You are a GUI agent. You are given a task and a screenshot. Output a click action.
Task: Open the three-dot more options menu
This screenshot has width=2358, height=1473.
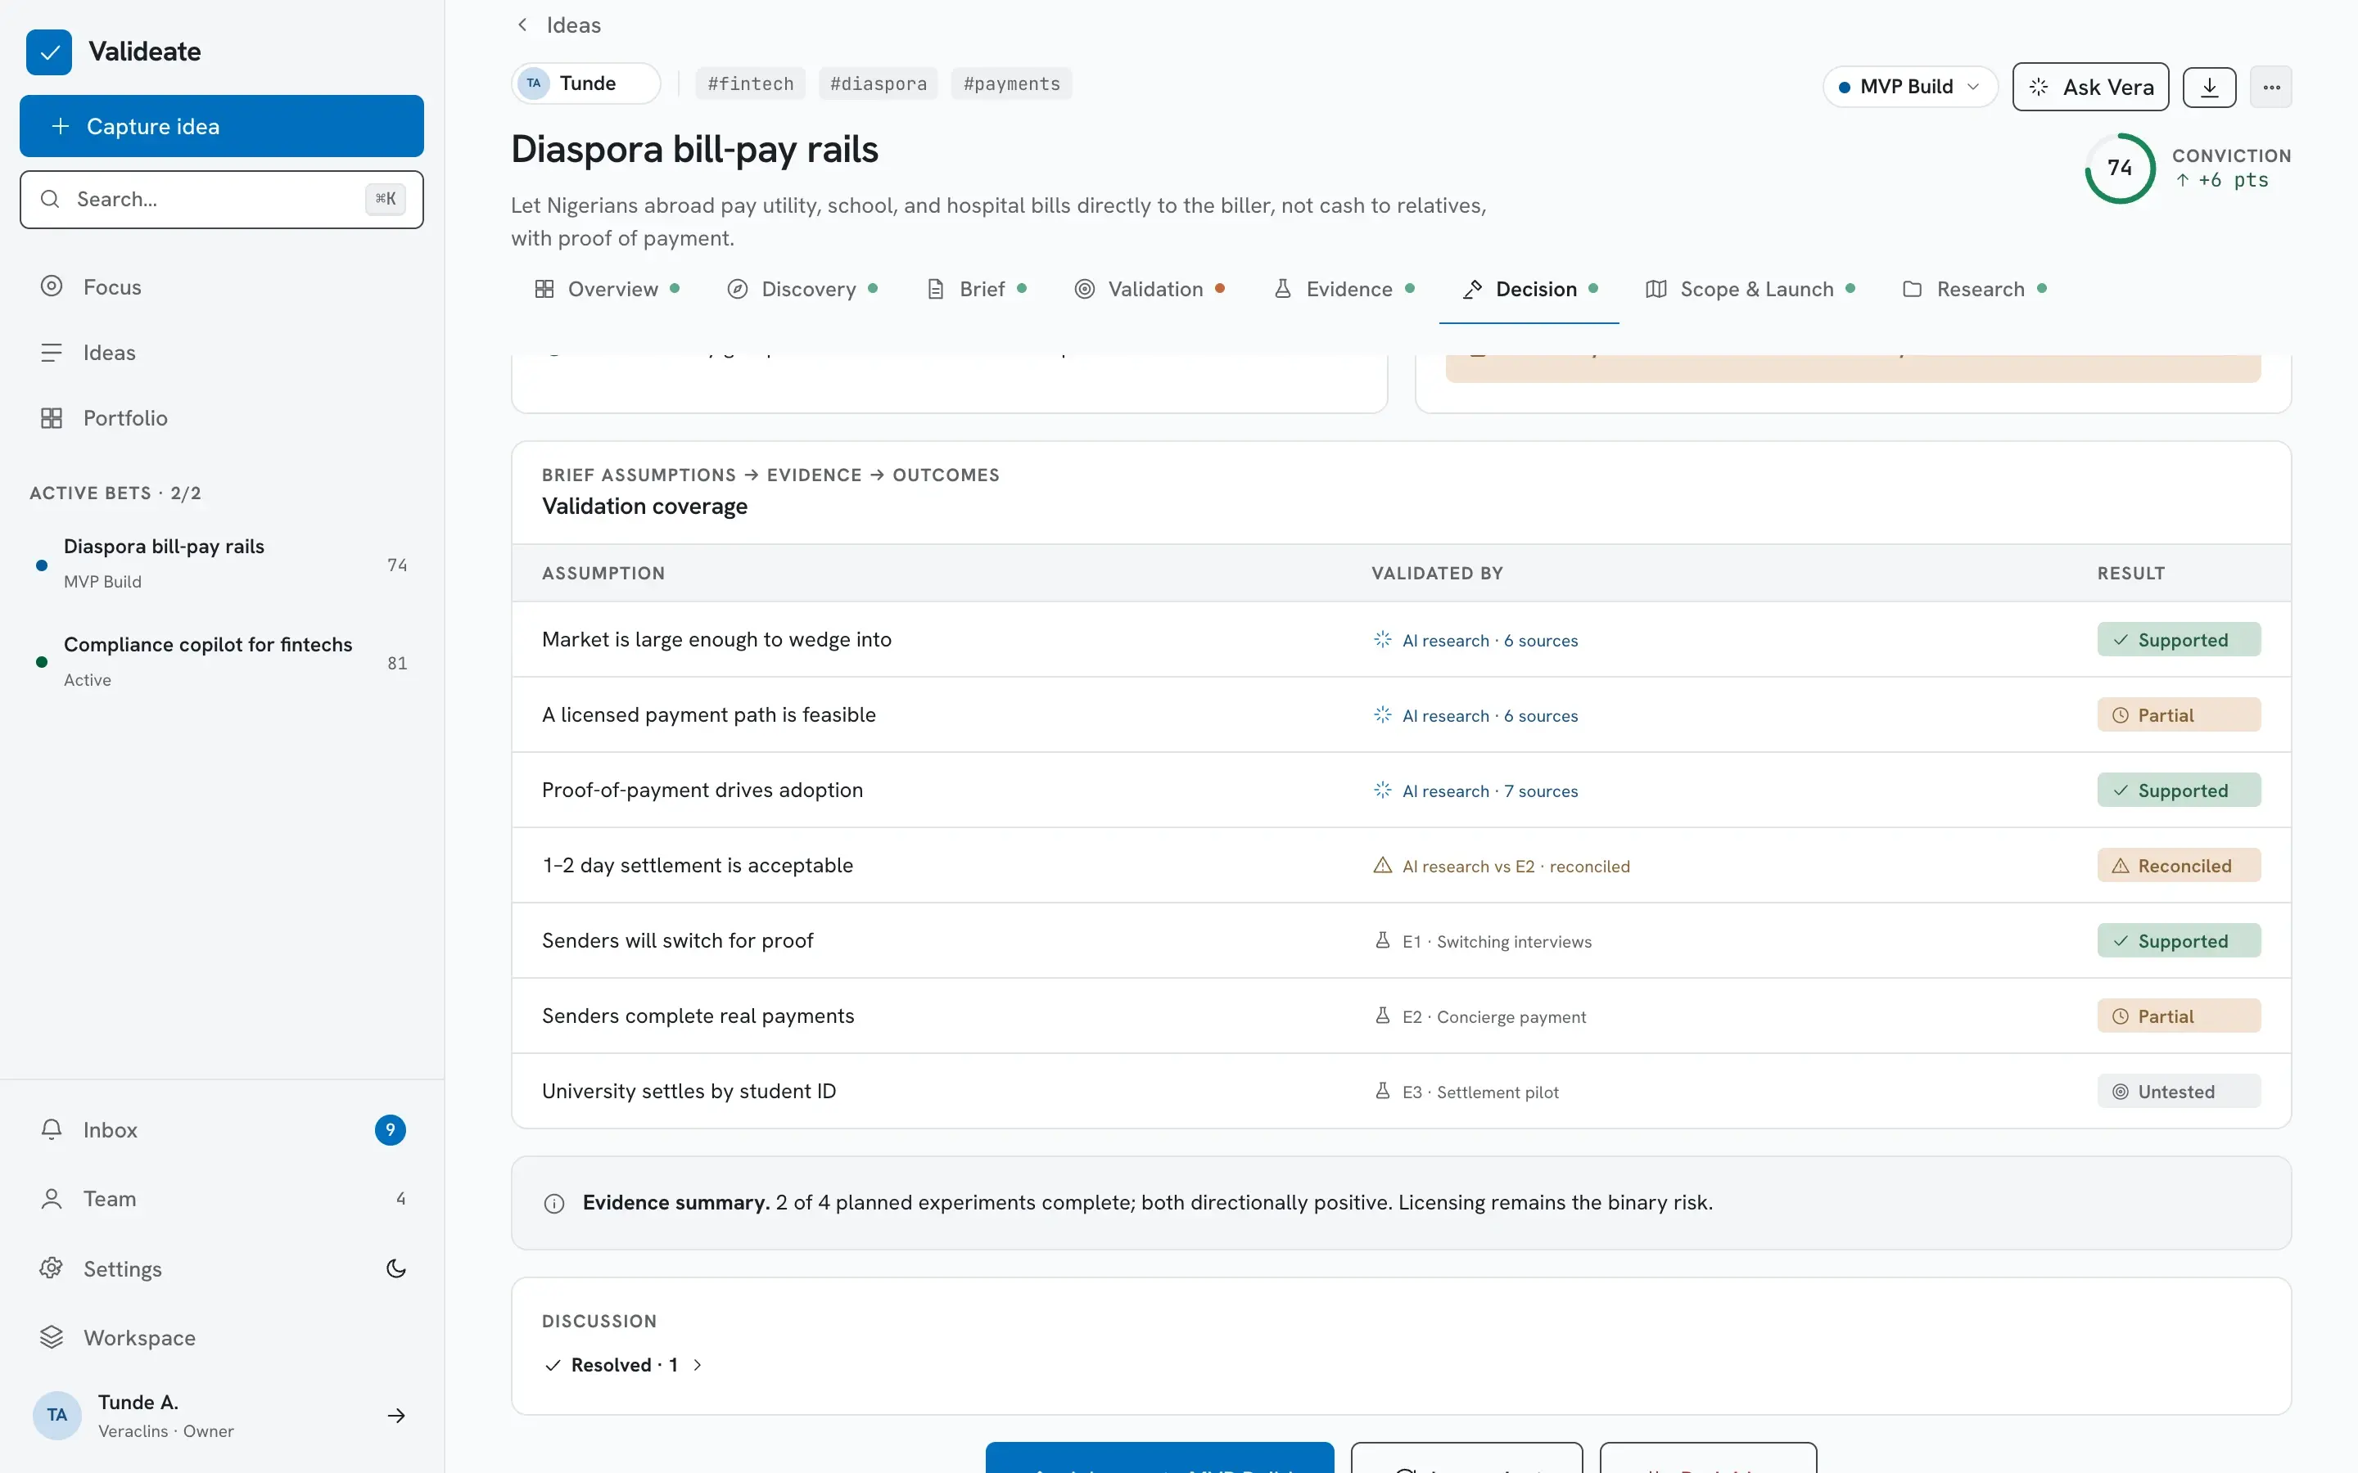point(2271,87)
